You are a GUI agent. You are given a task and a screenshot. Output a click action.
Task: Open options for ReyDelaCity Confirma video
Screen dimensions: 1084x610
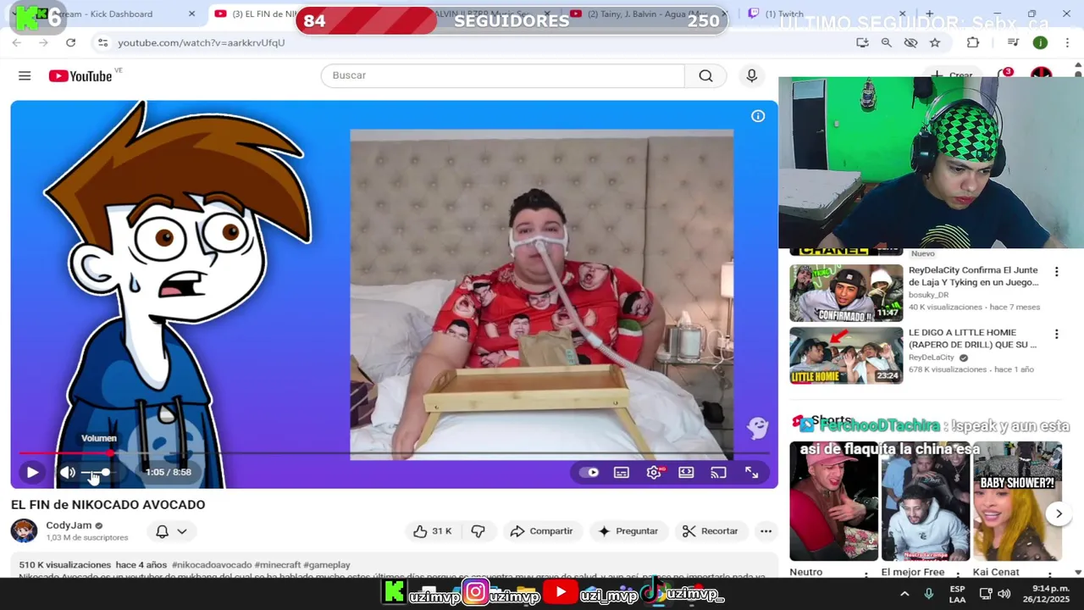tap(1056, 272)
